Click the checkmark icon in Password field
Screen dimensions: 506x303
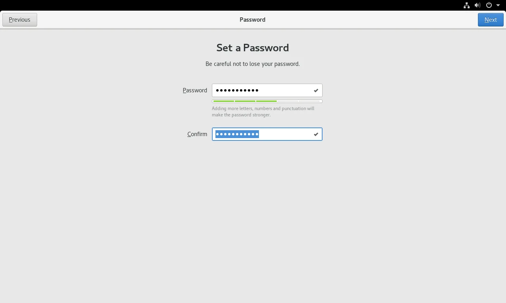pyautogui.click(x=316, y=90)
